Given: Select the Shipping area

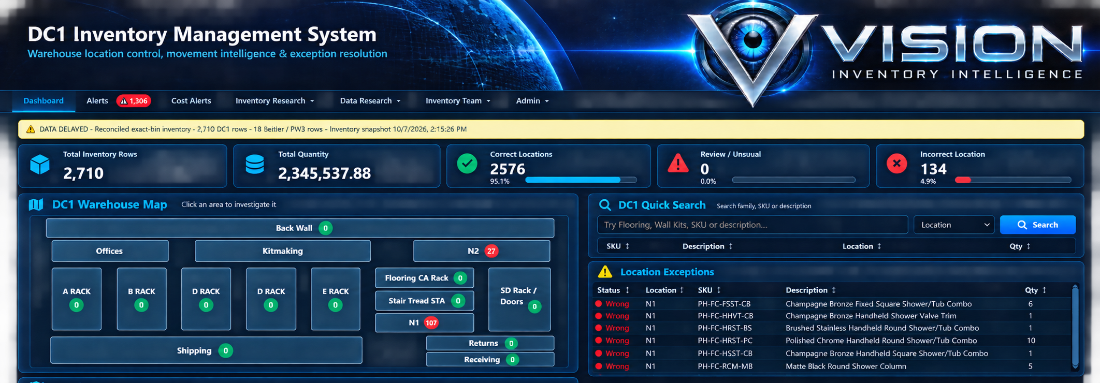Looking at the screenshot, I should (206, 350).
